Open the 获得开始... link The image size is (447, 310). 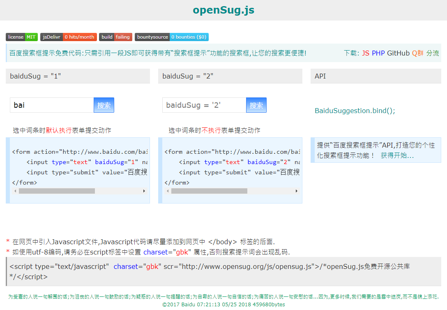(x=397, y=155)
